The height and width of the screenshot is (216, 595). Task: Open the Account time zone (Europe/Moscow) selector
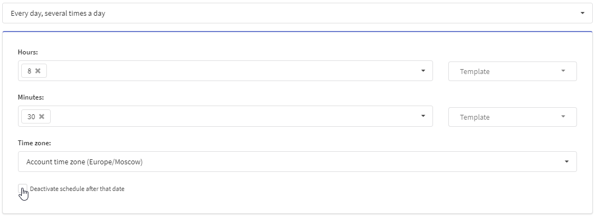tap(297, 162)
